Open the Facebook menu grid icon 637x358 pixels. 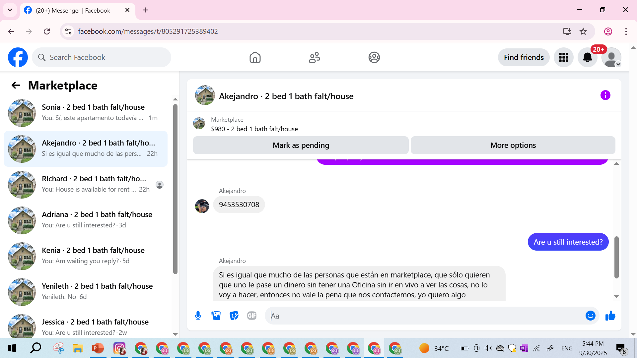[564, 57]
